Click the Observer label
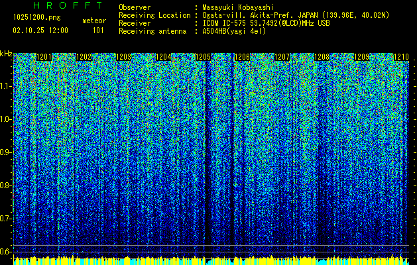 [135, 7]
